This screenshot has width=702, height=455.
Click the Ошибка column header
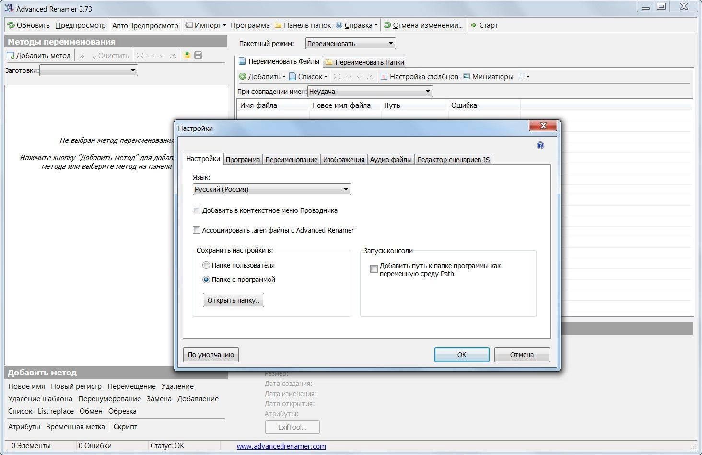click(x=484, y=105)
